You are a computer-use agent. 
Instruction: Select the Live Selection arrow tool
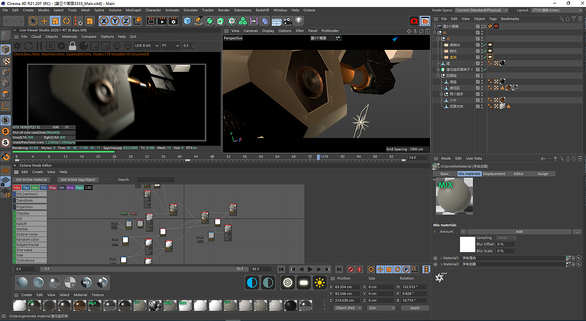coord(33,21)
